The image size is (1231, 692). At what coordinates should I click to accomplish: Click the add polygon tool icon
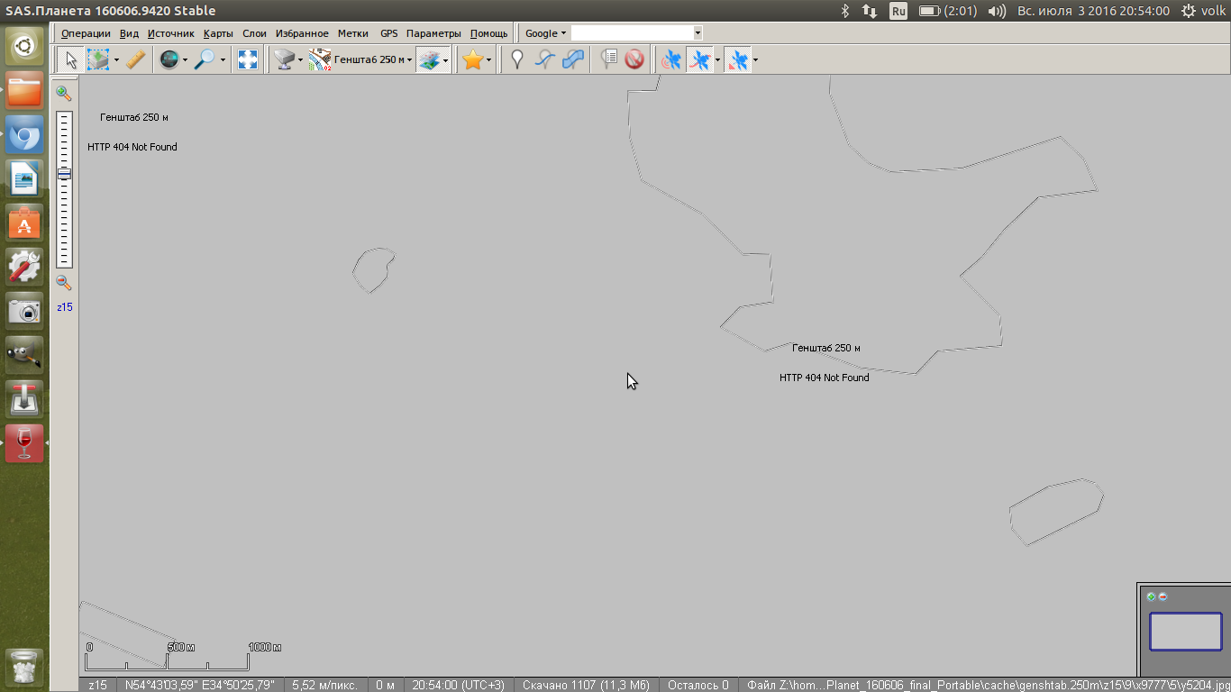coord(573,60)
